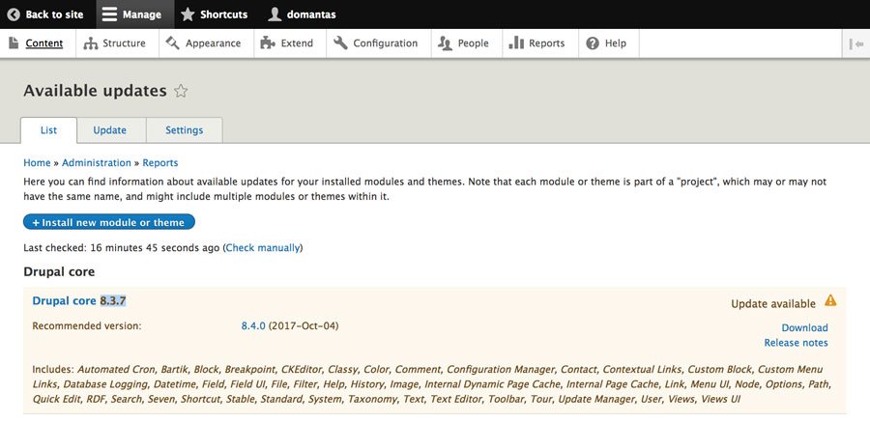This screenshot has height=422, width=870.
Task: Click the 'Last checked' timestamp text
Action: coord(122,248)
